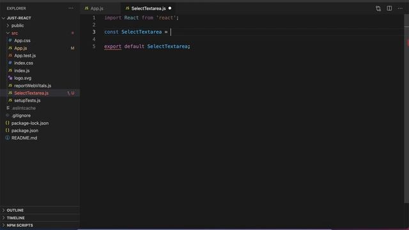Open package-lock.json in the explorer
The image size is (409, 230).
(30, 123)
